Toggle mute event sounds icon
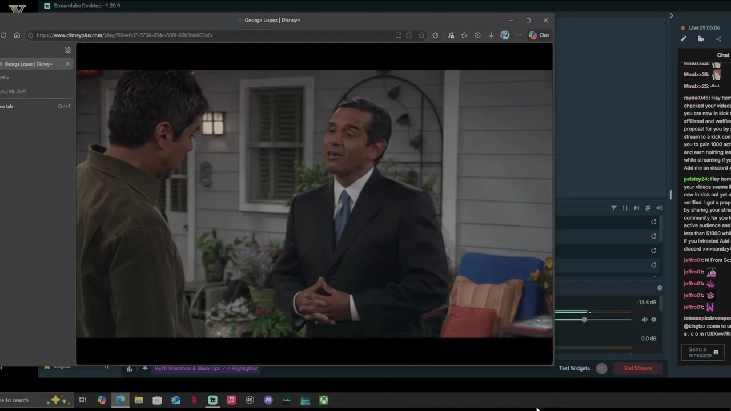The image size is (731, 411). 648,208
